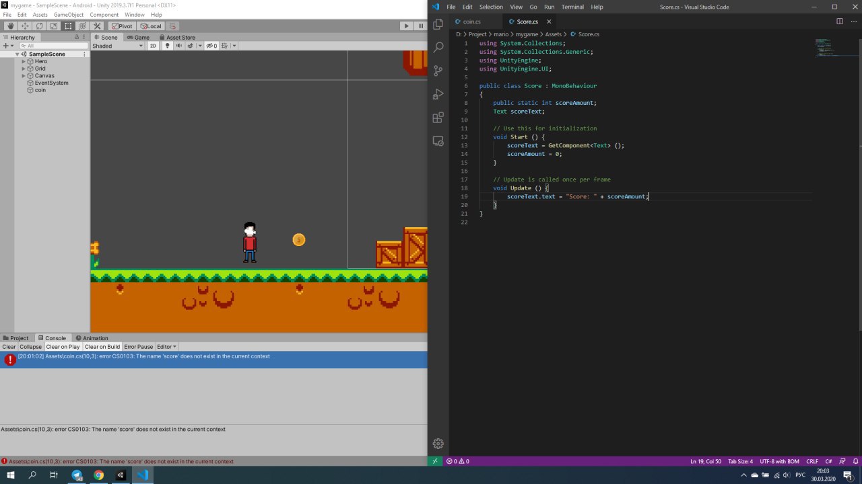
Task: Select the Scale tool in Unity
Action: [54, 26]
